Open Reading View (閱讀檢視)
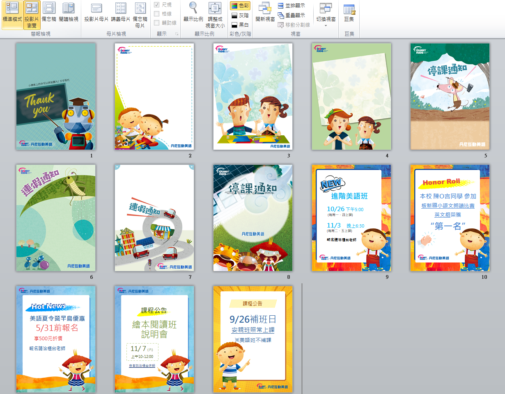Image resolution: width=505 pixels, height=394 pixels. 68,12
